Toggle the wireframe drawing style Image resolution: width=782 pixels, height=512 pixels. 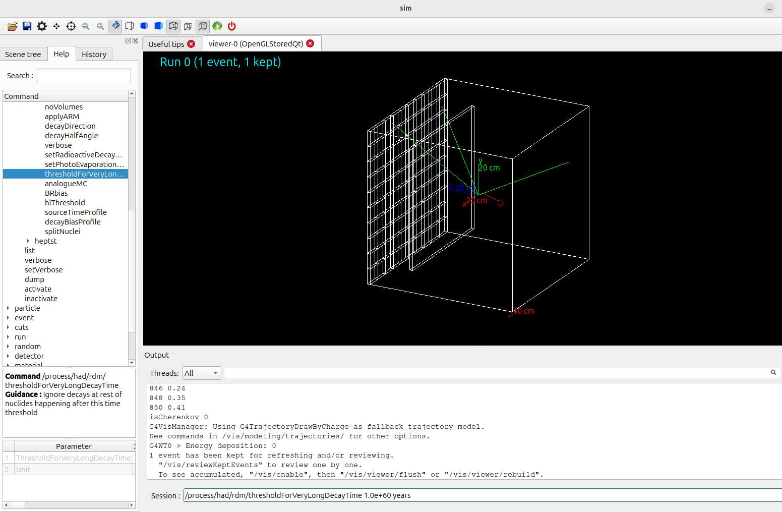[173, 26]
